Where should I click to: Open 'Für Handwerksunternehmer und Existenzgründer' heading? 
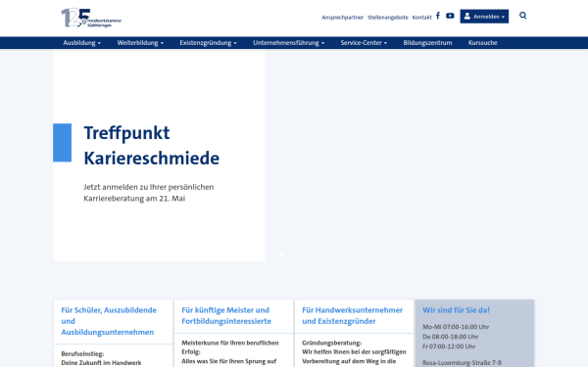[x=352, y=316]
